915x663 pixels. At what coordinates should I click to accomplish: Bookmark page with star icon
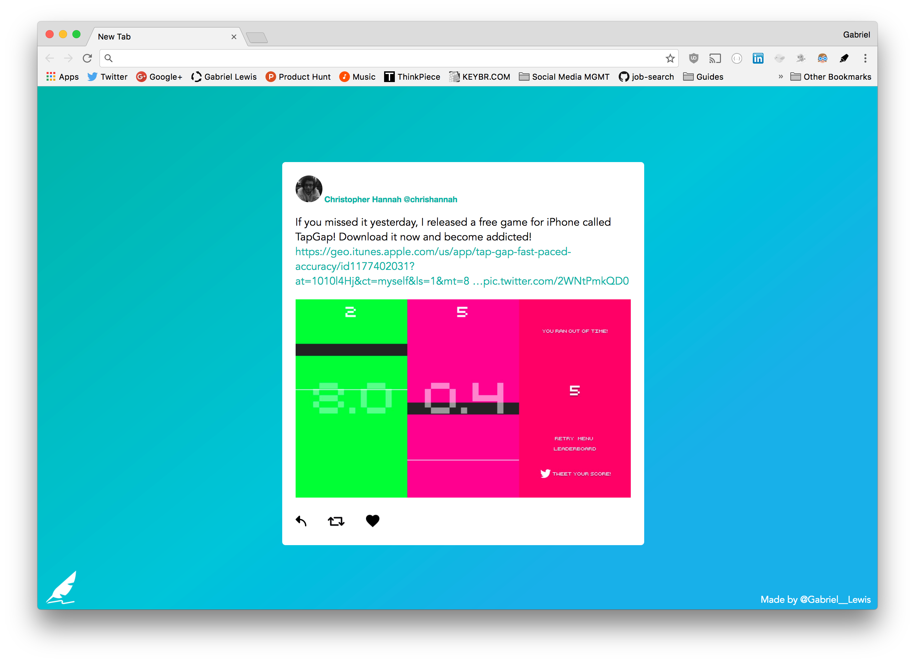click(670, 59)
